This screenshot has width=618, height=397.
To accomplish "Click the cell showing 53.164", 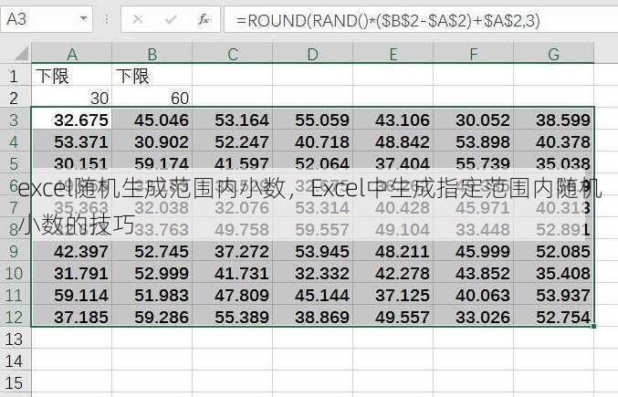I will (233, 120).
